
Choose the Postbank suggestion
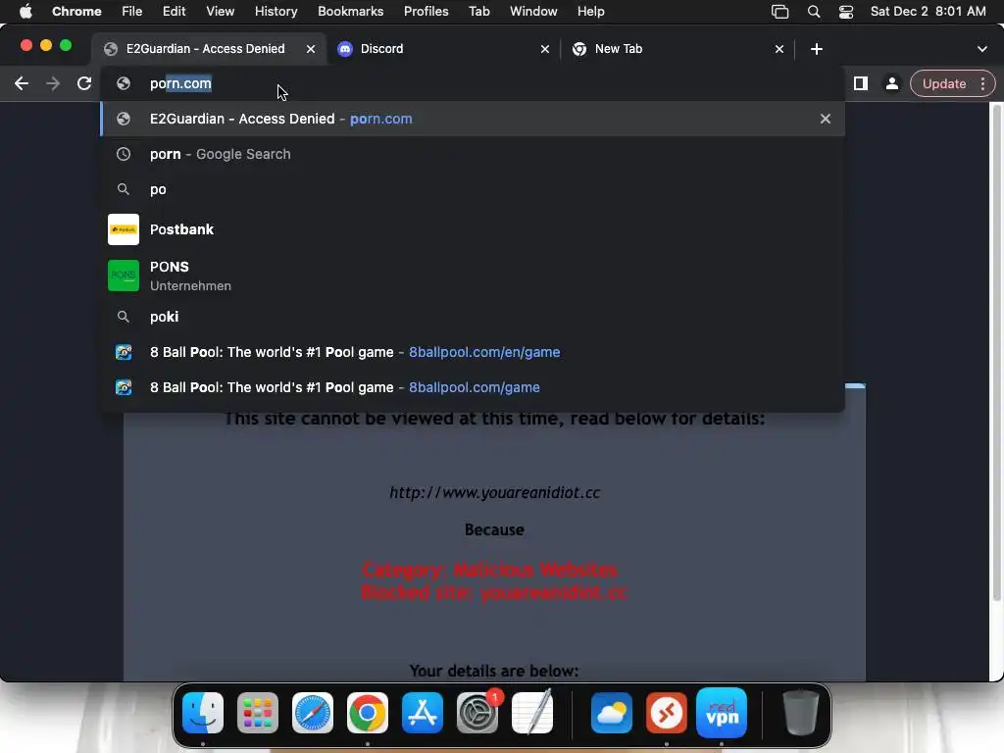coord(473,229)
